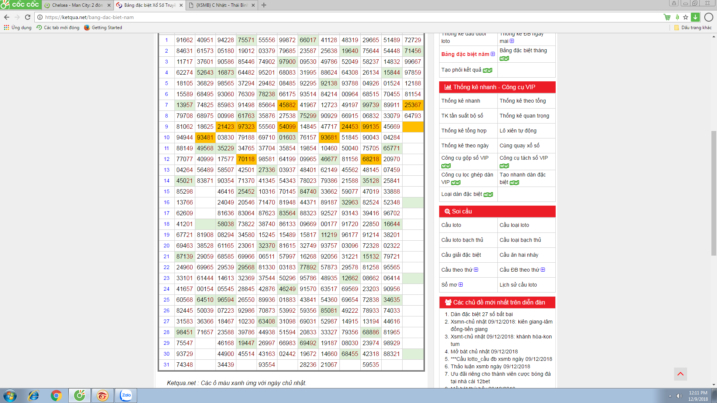
Task: Expand the plus icon next to Bảng đặc biệt năm
Action: pyautogui.click(x=493, y=54)
